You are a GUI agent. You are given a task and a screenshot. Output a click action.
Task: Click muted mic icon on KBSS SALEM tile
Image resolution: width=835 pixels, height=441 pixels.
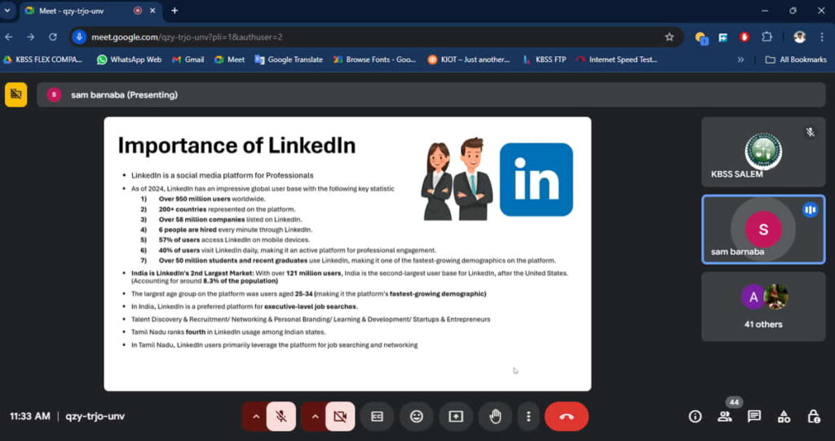click(810, 132)
